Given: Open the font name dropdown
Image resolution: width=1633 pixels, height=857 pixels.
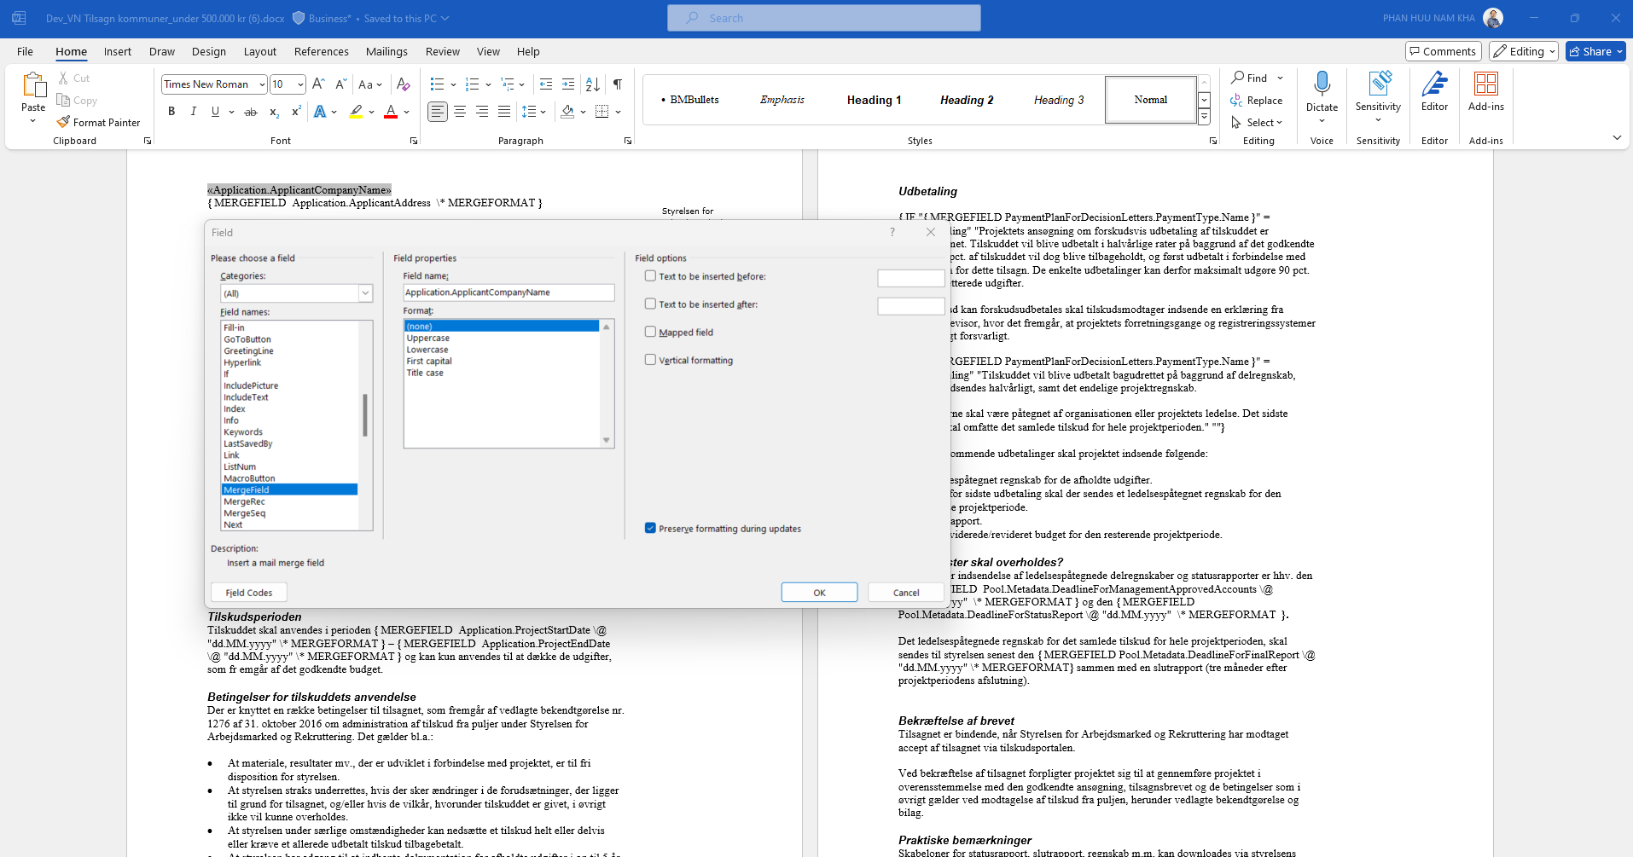Looking at the screenshot, I should pyautogui.click(x=262, y=84).
